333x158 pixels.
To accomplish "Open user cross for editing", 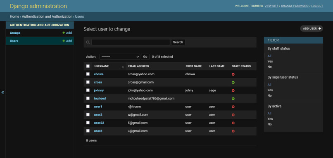I will pyautogui.click(x=98, y=82).
